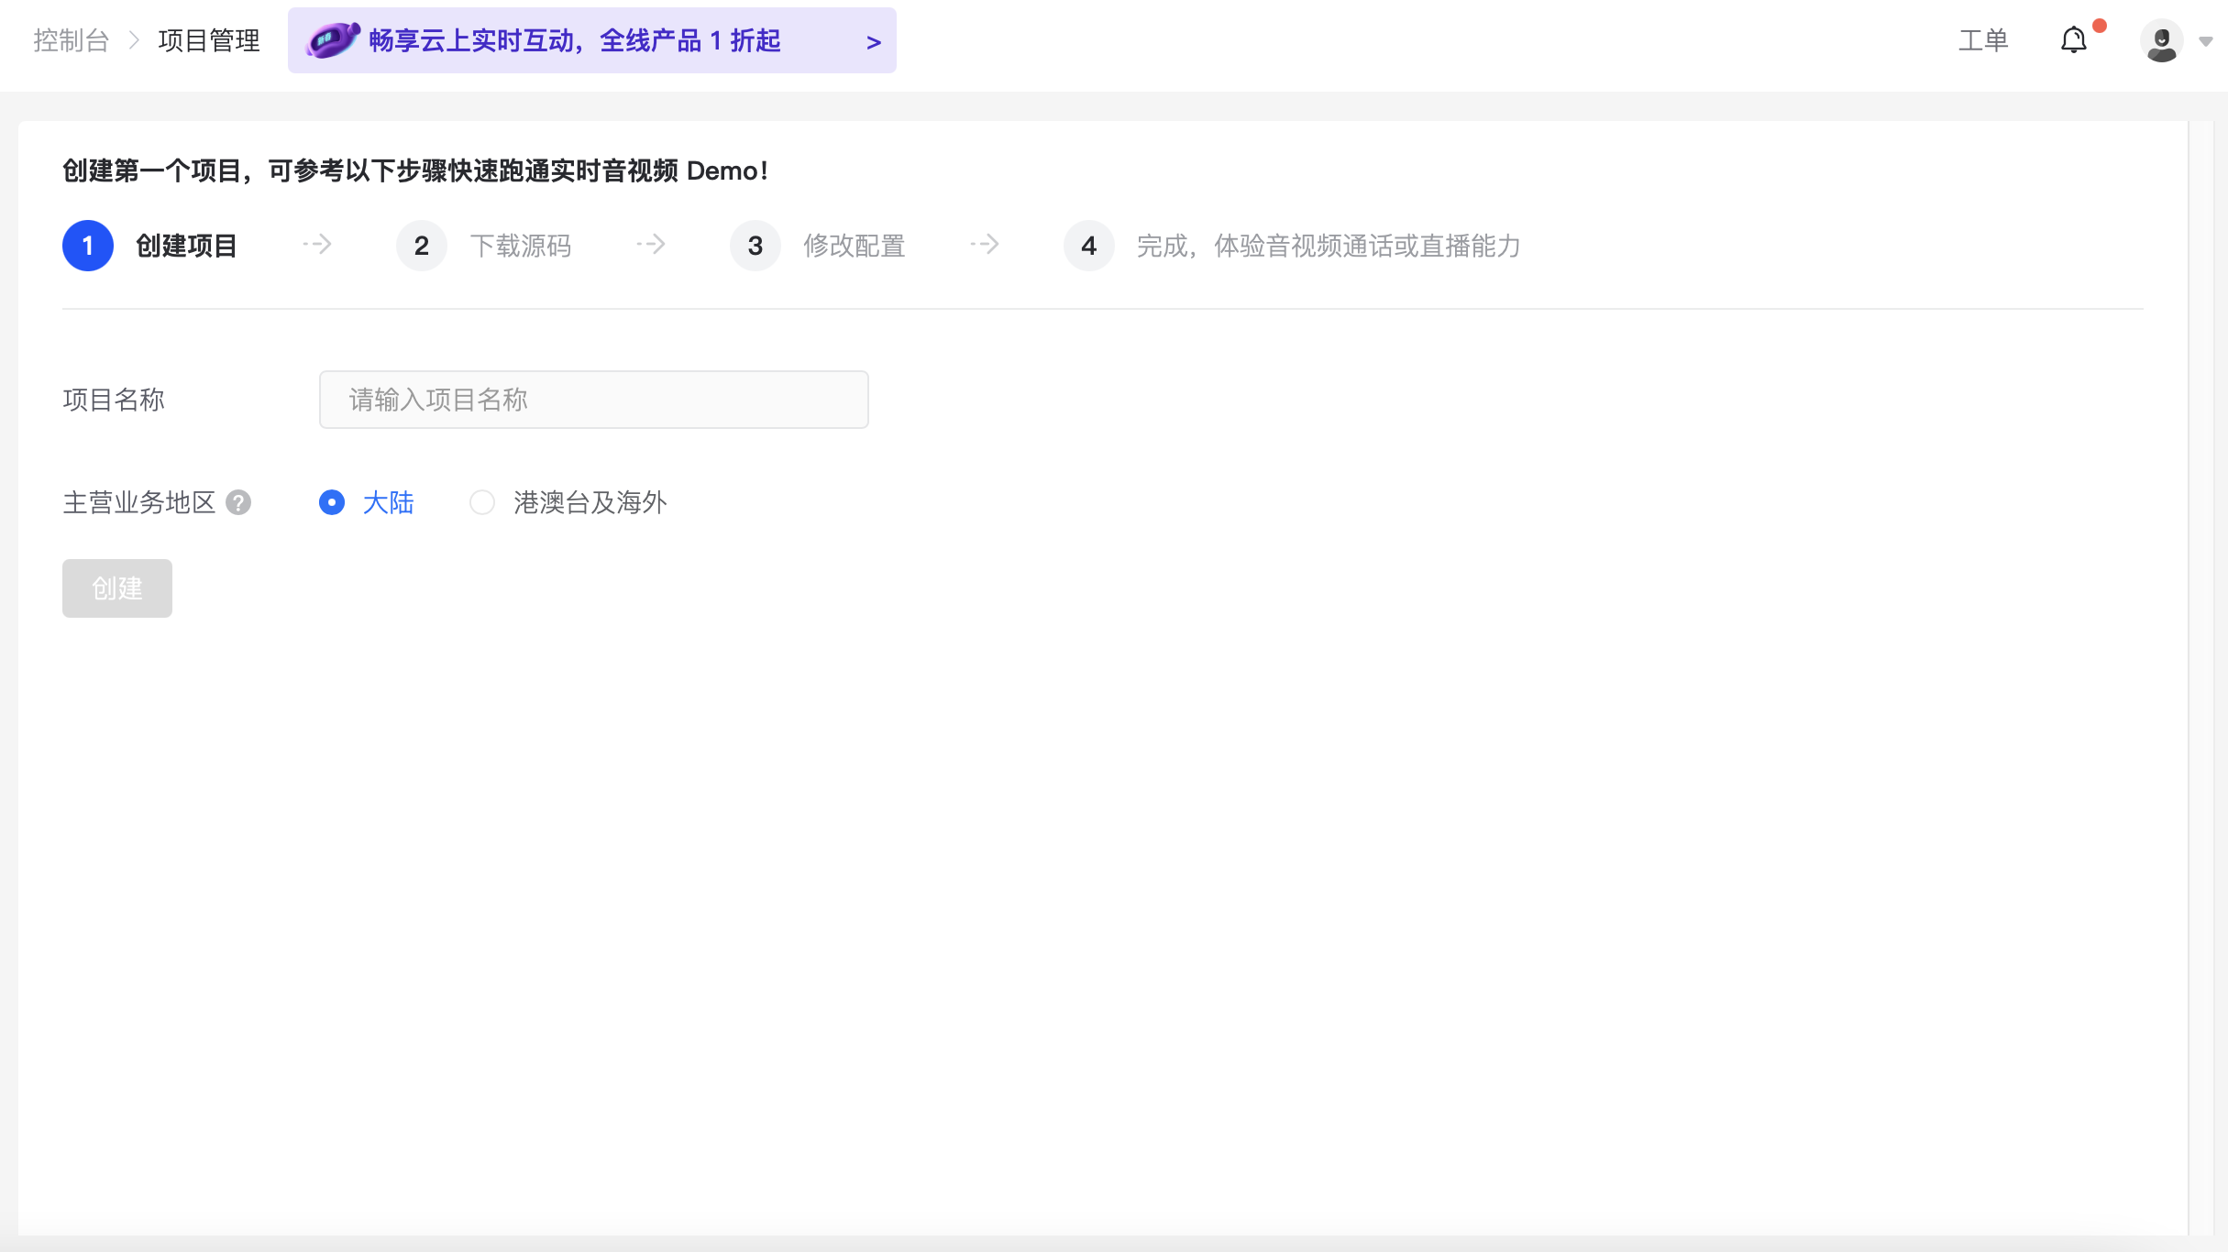
Task: Select the 港澳台及海外 radio option
Action: (x=482, y=502)
